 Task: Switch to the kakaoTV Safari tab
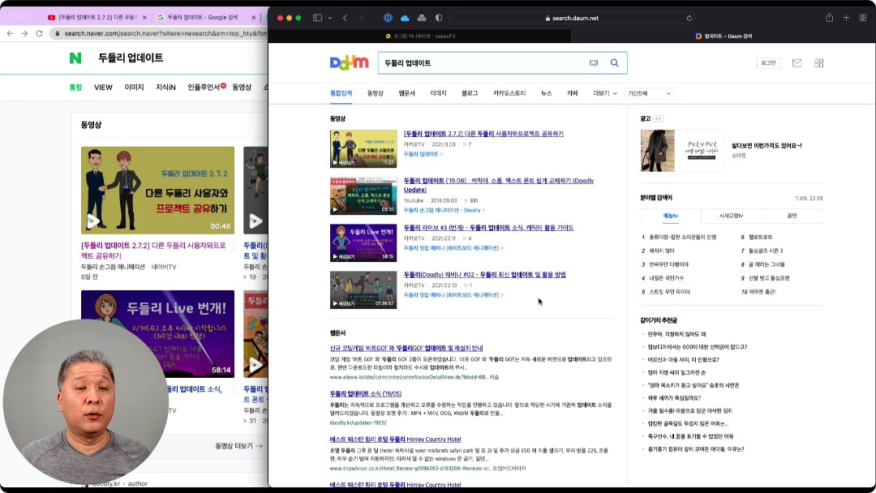[x=420, y=36]
